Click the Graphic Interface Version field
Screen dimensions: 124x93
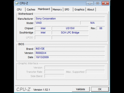(x=75, y=68)
